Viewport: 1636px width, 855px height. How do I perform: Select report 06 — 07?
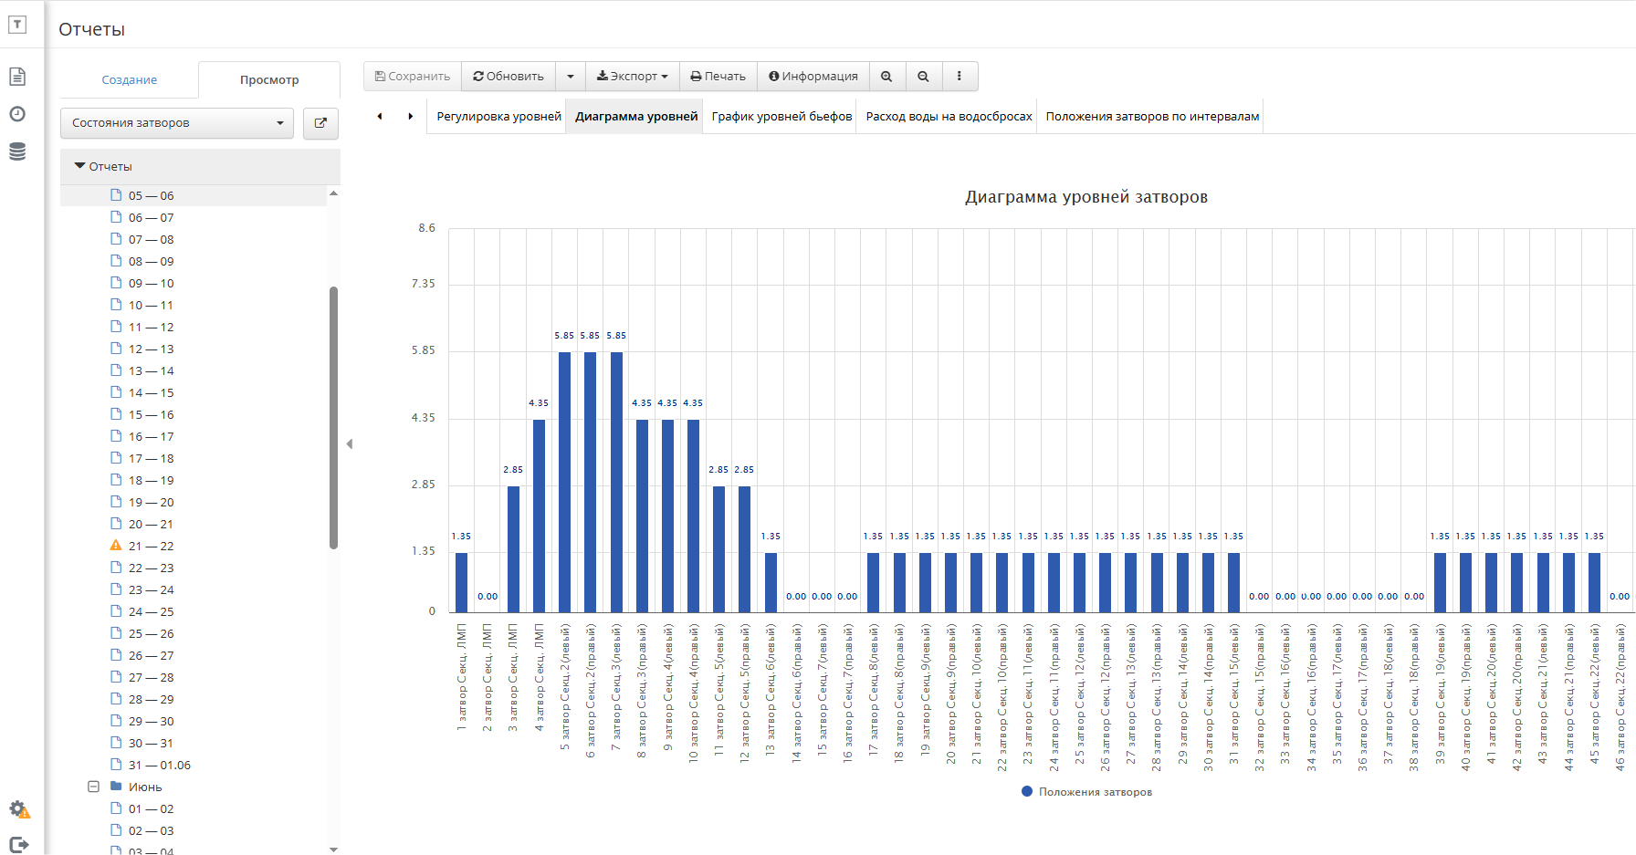pyautogui.click(x=151, y=218)
